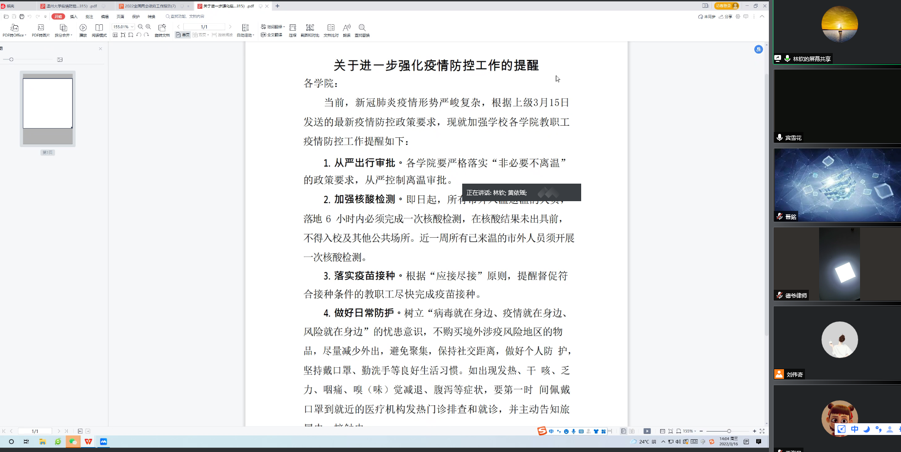
Task: Click the 分享 share button
Action: [x=725, y=17]
